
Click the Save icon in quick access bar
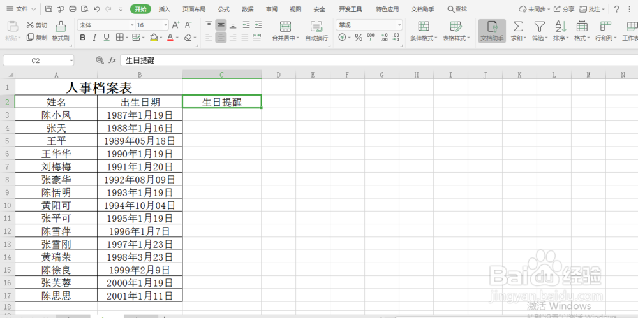click(49, 9)
